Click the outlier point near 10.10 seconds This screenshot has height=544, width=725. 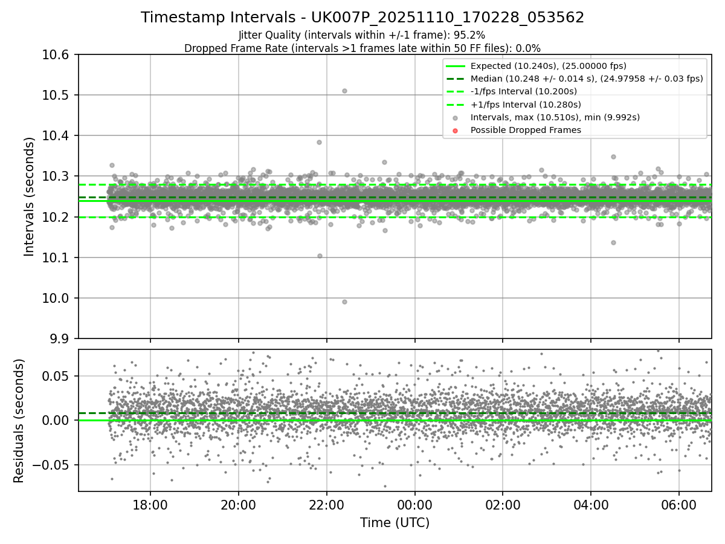tap(320, 256)
